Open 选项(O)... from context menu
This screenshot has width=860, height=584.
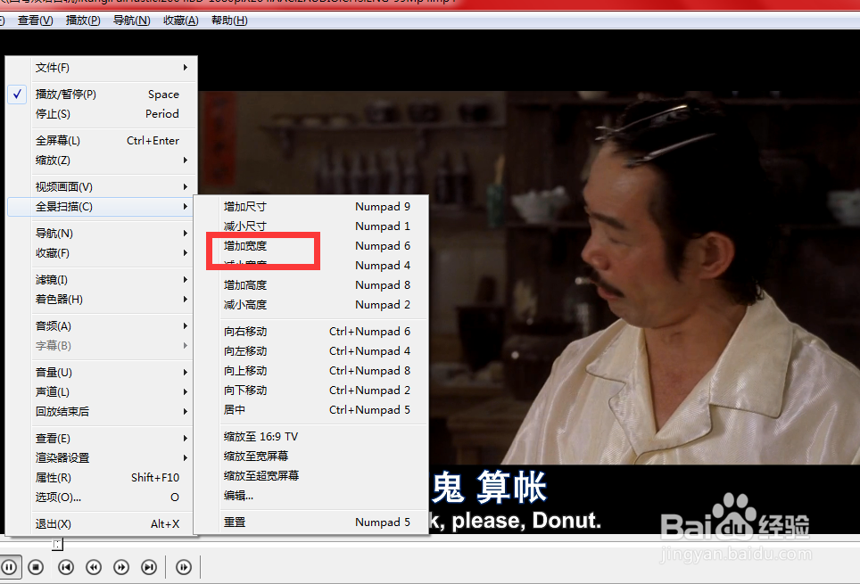tap(102, 498)
